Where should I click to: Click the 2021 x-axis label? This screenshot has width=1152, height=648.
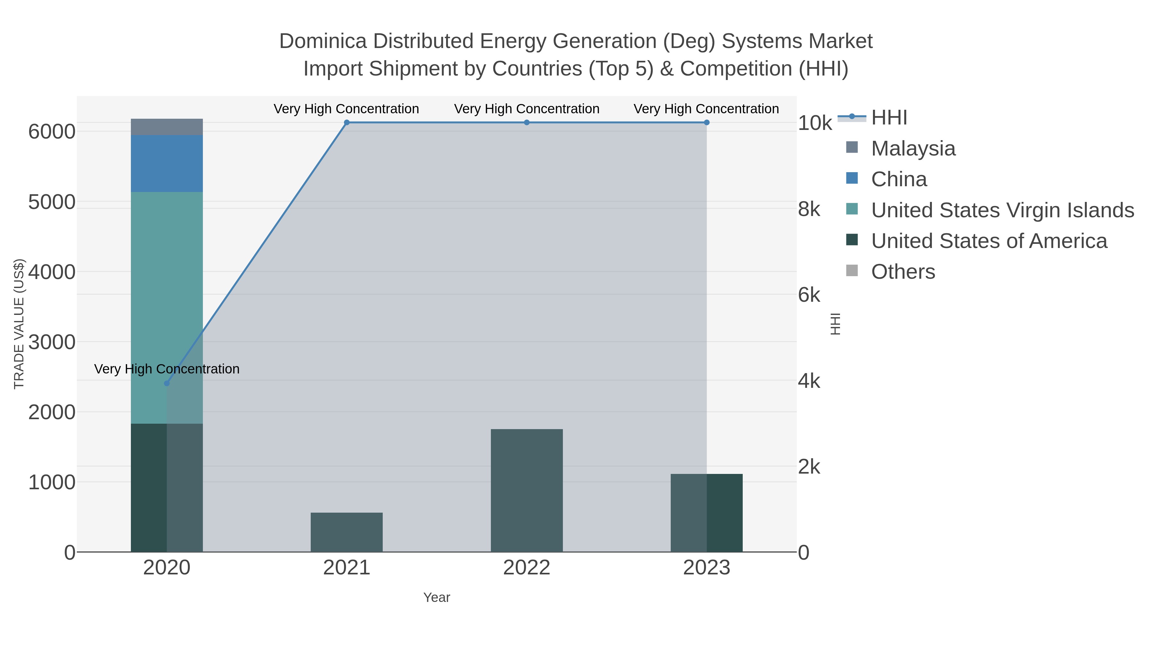[x=347, y=568]
